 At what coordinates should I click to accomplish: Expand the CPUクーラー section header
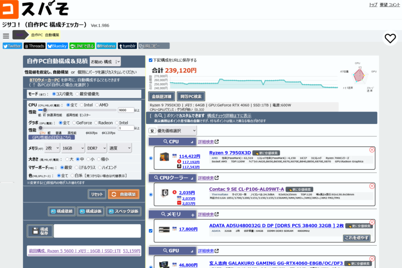pyautogui.click(x=172, y=178)
